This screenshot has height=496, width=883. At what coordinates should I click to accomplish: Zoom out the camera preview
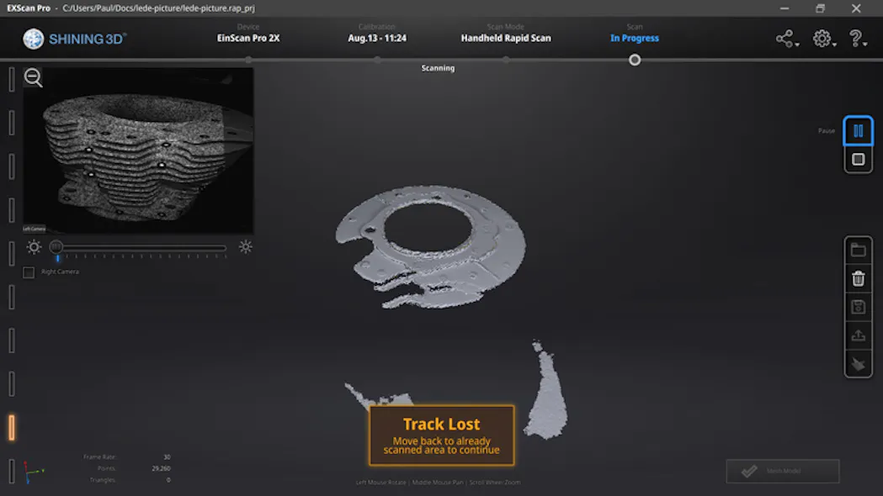(x=33, y=77)
